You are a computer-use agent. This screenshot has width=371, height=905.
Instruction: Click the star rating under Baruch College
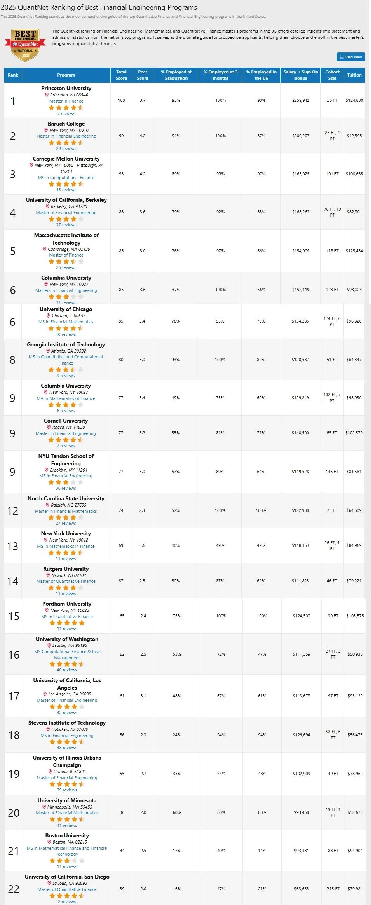point(66,142)
